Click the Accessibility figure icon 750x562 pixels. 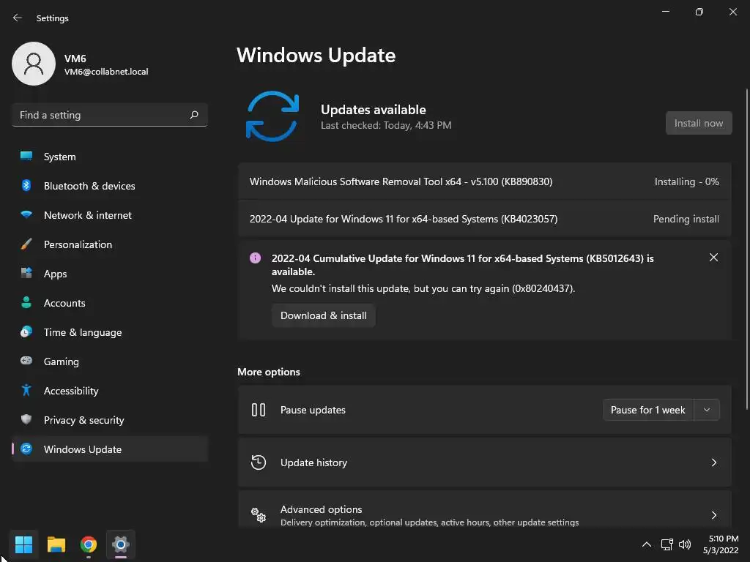pyautogui.click(x=26, y=391)
